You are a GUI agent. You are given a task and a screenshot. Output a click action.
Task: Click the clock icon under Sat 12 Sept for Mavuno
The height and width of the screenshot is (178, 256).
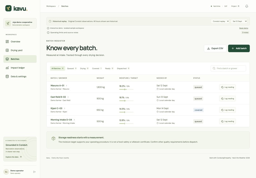[x=158, y=89]
